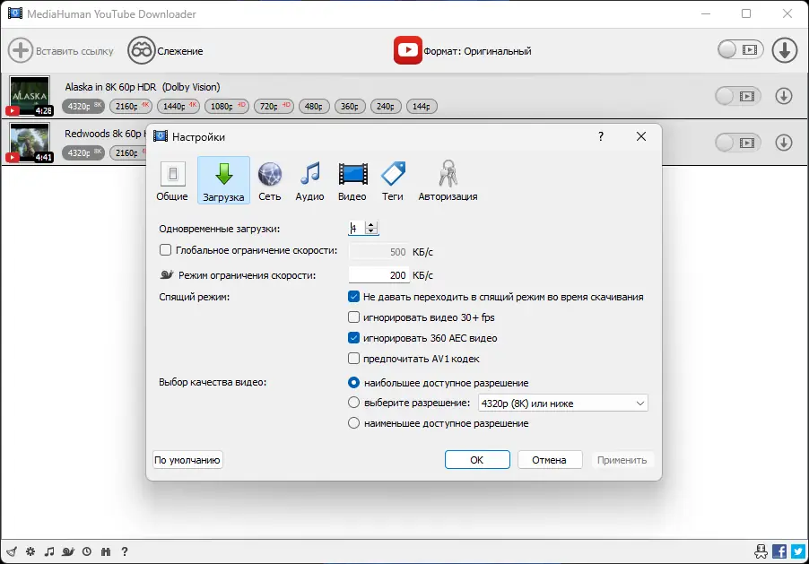Select 1440p quality for Alaska video
The image size is (809, 564).
point(178,107)
